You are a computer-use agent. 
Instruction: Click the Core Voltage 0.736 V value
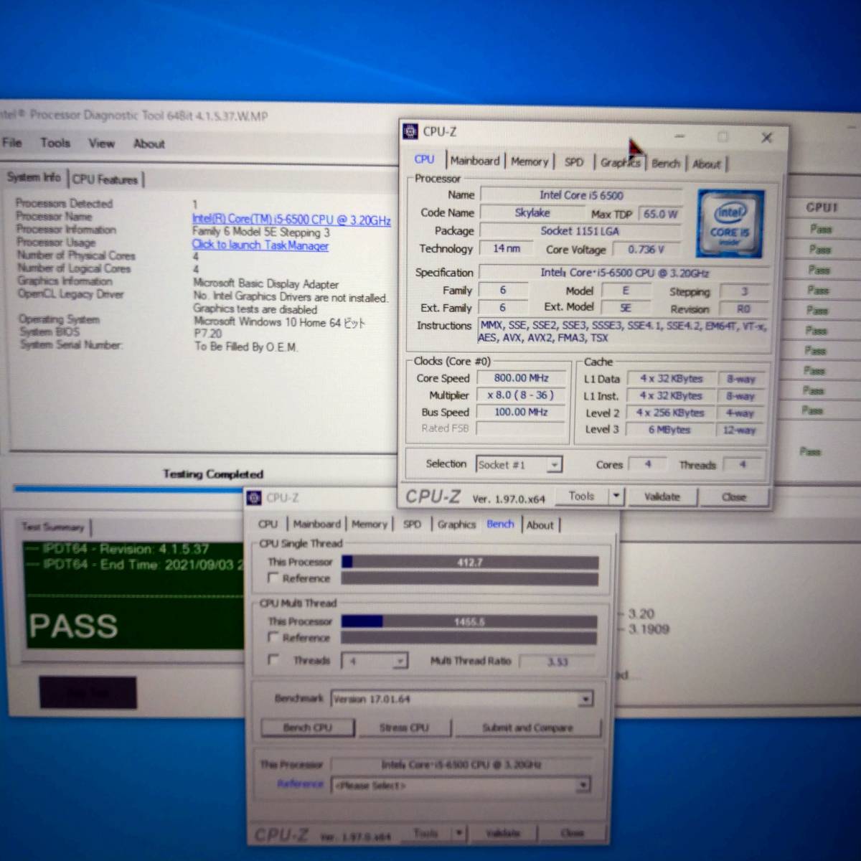pyautogui.click(x=646, y=250)
